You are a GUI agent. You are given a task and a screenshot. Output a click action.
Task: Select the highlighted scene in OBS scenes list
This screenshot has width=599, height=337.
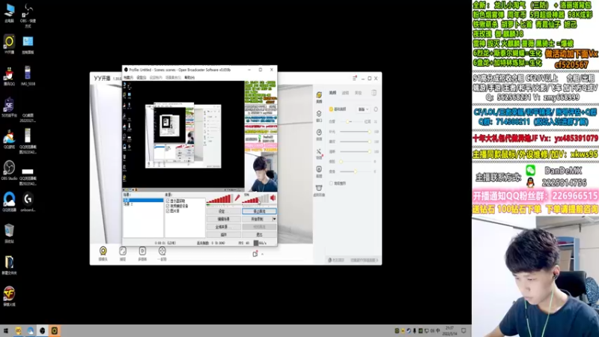(x=143, y=200)
